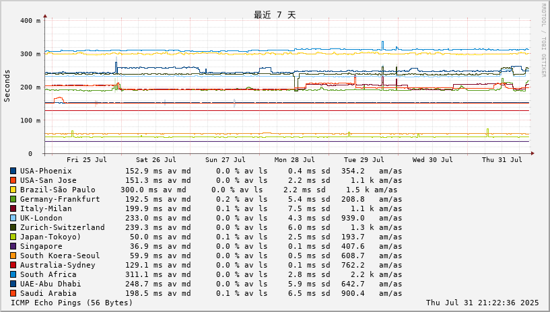Viewport: 550px width, 312px height.
Task: Click the South Africa latency spike on Tue 29 Jul
Action: (382, 45)
